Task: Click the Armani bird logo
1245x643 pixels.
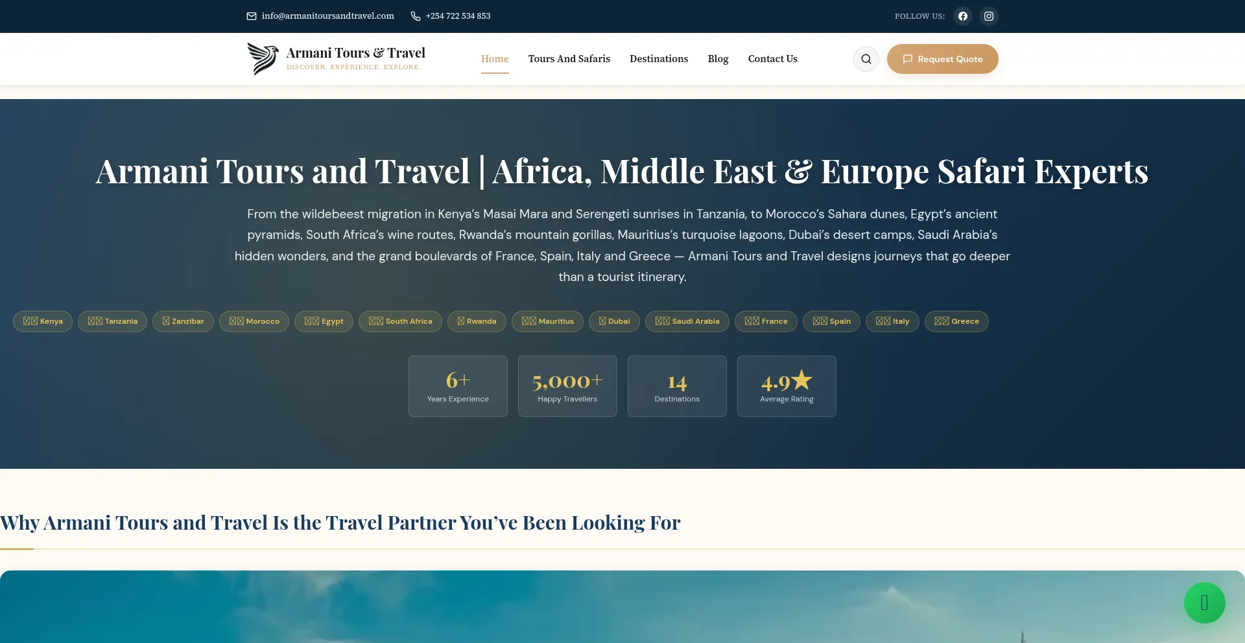Action: point(263,59)
